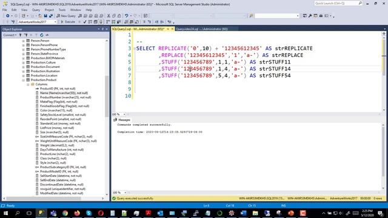
Task: Toggle Results to Text option
Action: (126, 22)
